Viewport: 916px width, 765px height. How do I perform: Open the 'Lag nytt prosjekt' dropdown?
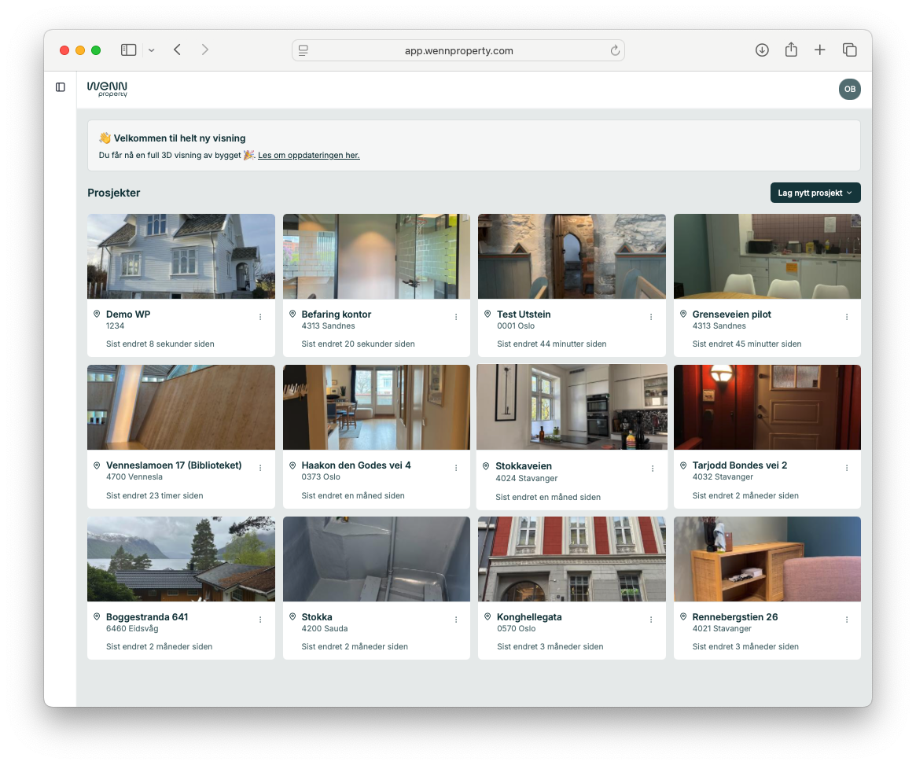pos(815,193)
